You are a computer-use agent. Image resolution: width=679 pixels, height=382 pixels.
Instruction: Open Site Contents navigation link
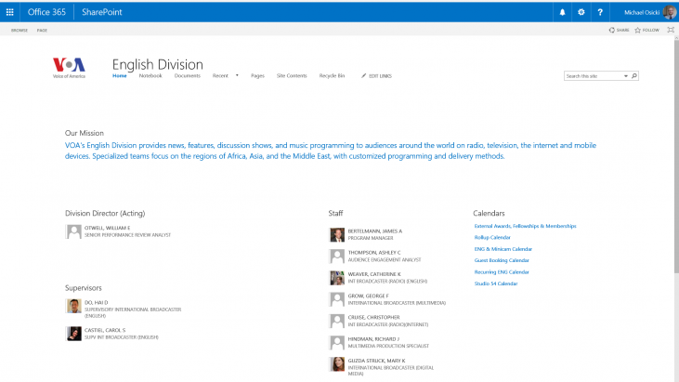pyautogui.click(x=292, y=76)
